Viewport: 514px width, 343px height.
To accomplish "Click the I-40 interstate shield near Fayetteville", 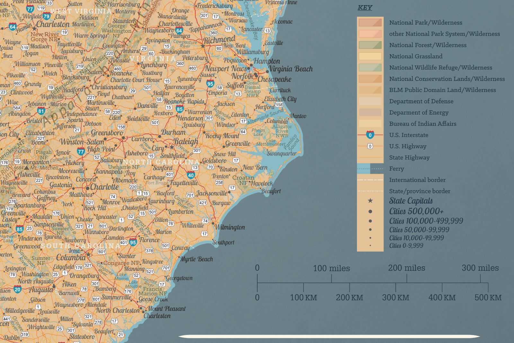I will click(191, 175).
